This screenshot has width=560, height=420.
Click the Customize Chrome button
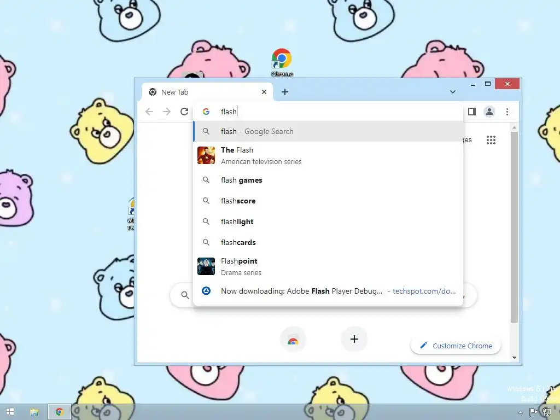click(x=456, y=346)
